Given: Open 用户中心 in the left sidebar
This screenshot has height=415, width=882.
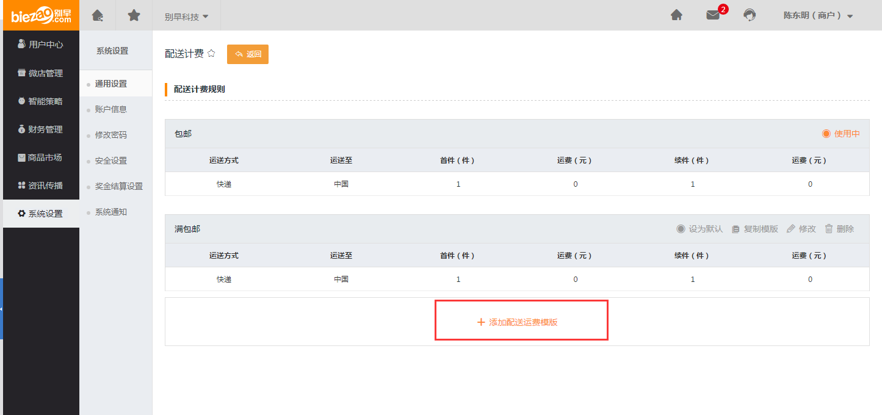Looking at the screenshot, I should tap(40, 45).
